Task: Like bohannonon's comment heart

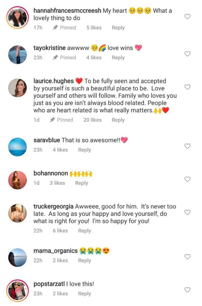Action: tap(187, 179)
